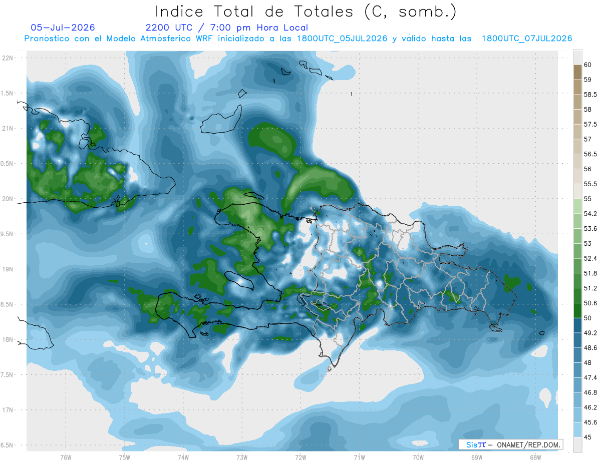Click the '73W' longitude label
601x464 pixels.
242,457
